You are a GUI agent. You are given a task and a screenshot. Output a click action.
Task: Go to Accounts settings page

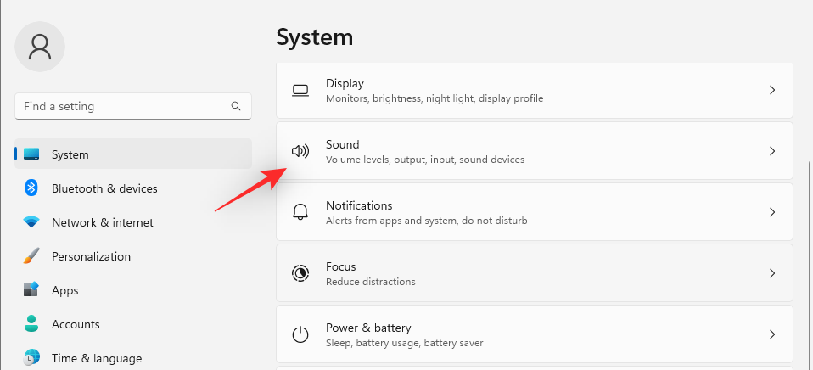pyautogui.click(x=76, y=324)
